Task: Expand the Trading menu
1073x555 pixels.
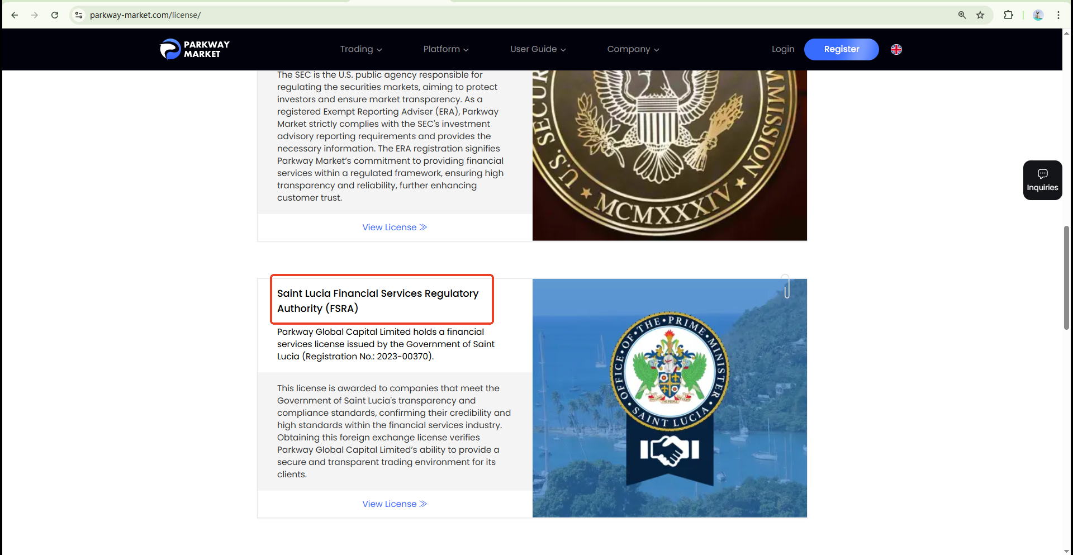Action: point(361,49)
